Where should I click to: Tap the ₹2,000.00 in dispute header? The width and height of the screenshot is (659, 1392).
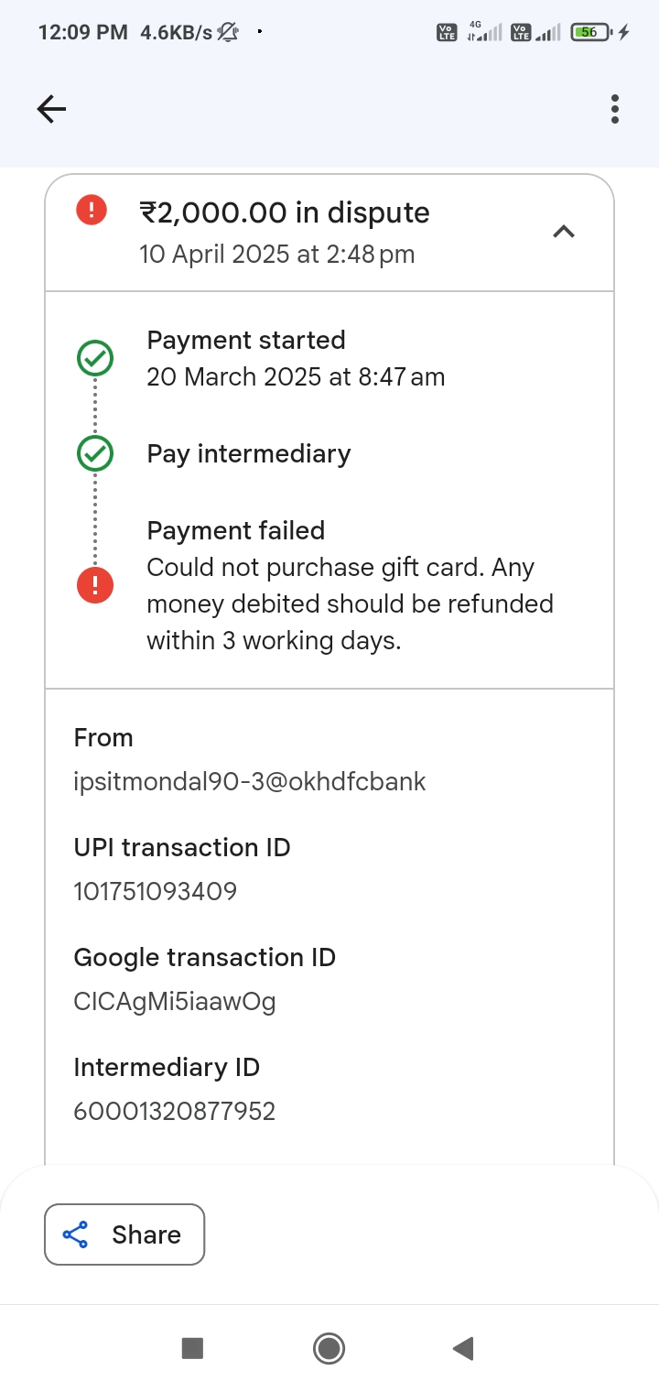click(x=284, y=212)
